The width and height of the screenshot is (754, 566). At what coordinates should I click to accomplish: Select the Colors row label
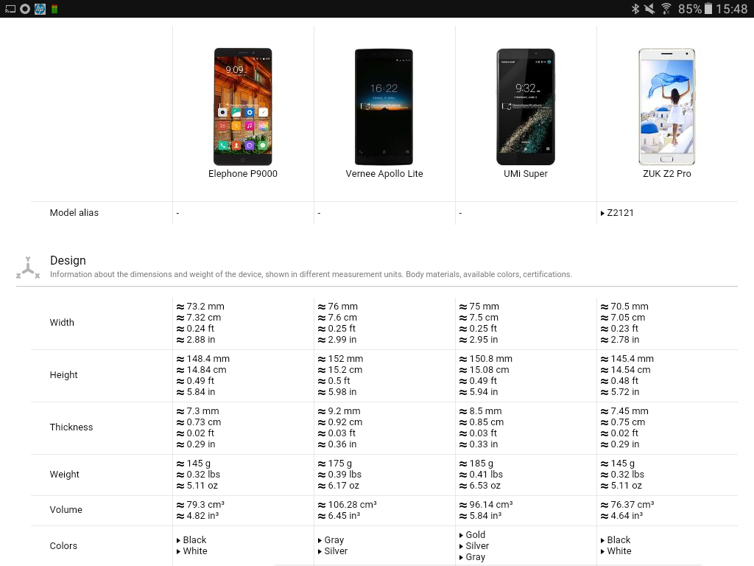[63, 546]
